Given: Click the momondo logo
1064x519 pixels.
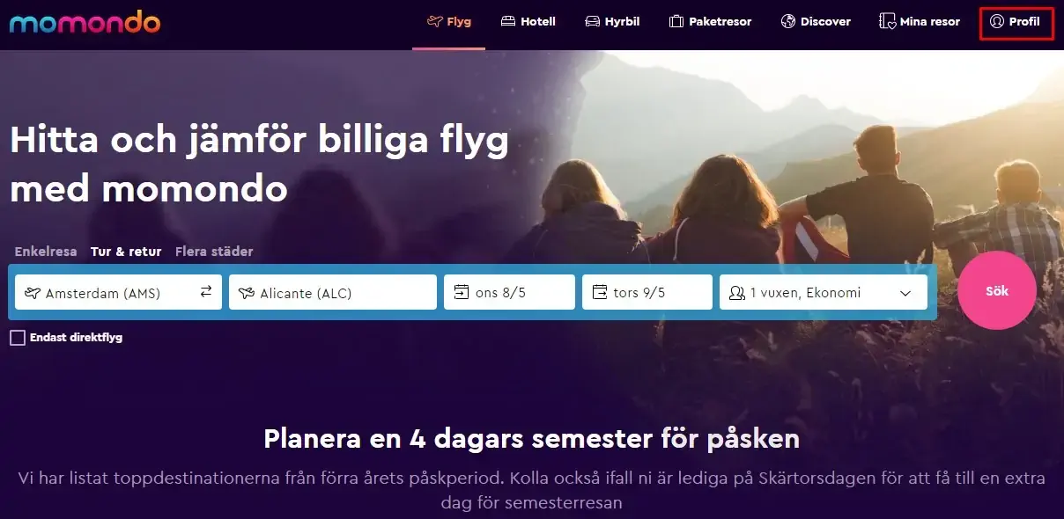Looking at the screenshot, I should 85,21.
